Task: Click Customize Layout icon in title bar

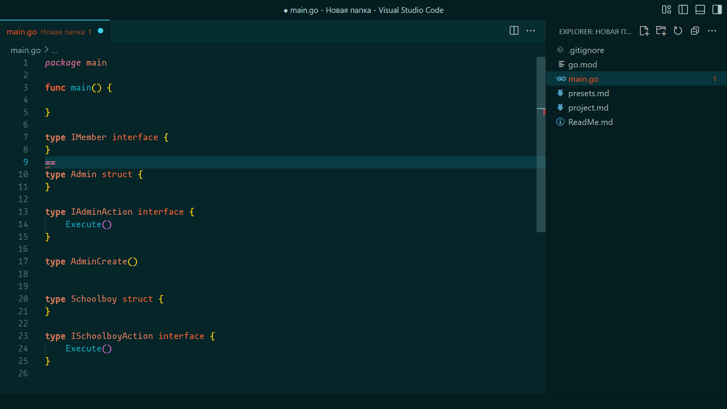Action: (x=666, y=10)
